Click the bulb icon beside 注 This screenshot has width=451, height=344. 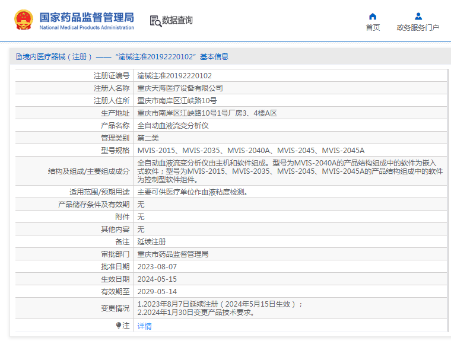[119, 325]
